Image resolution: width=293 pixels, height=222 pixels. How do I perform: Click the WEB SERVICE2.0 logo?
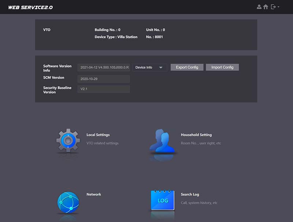30,7
